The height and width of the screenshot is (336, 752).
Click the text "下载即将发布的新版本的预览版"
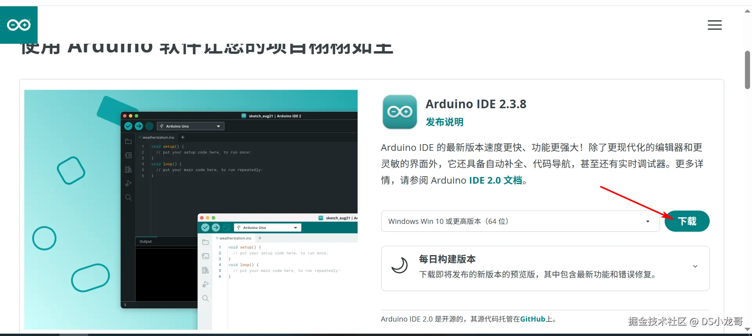click(477, 275)
